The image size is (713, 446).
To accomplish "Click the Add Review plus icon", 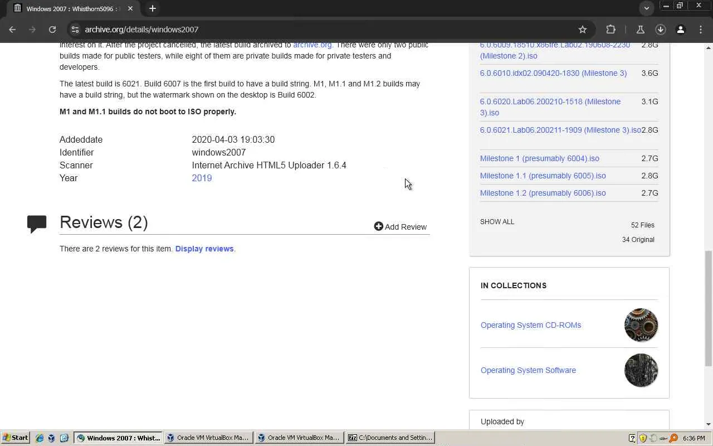I will click(x=379, y=226).
